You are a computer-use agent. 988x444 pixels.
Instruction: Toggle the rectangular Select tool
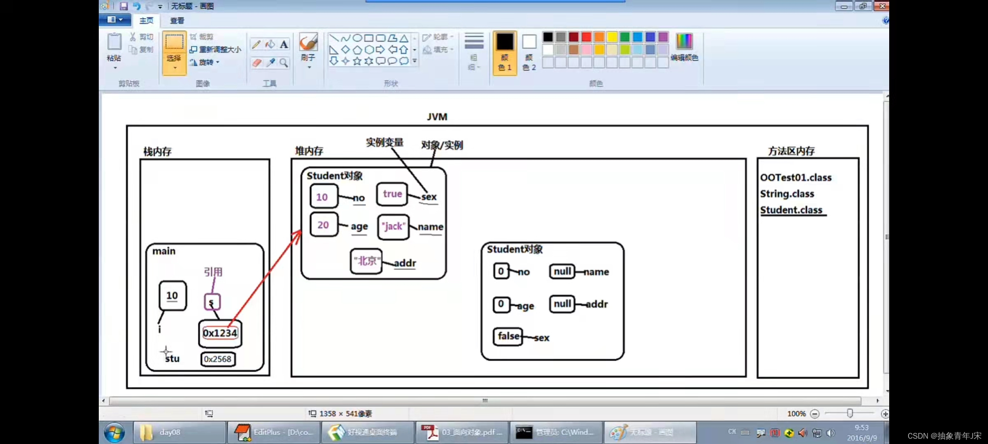(x=174, y=43)
